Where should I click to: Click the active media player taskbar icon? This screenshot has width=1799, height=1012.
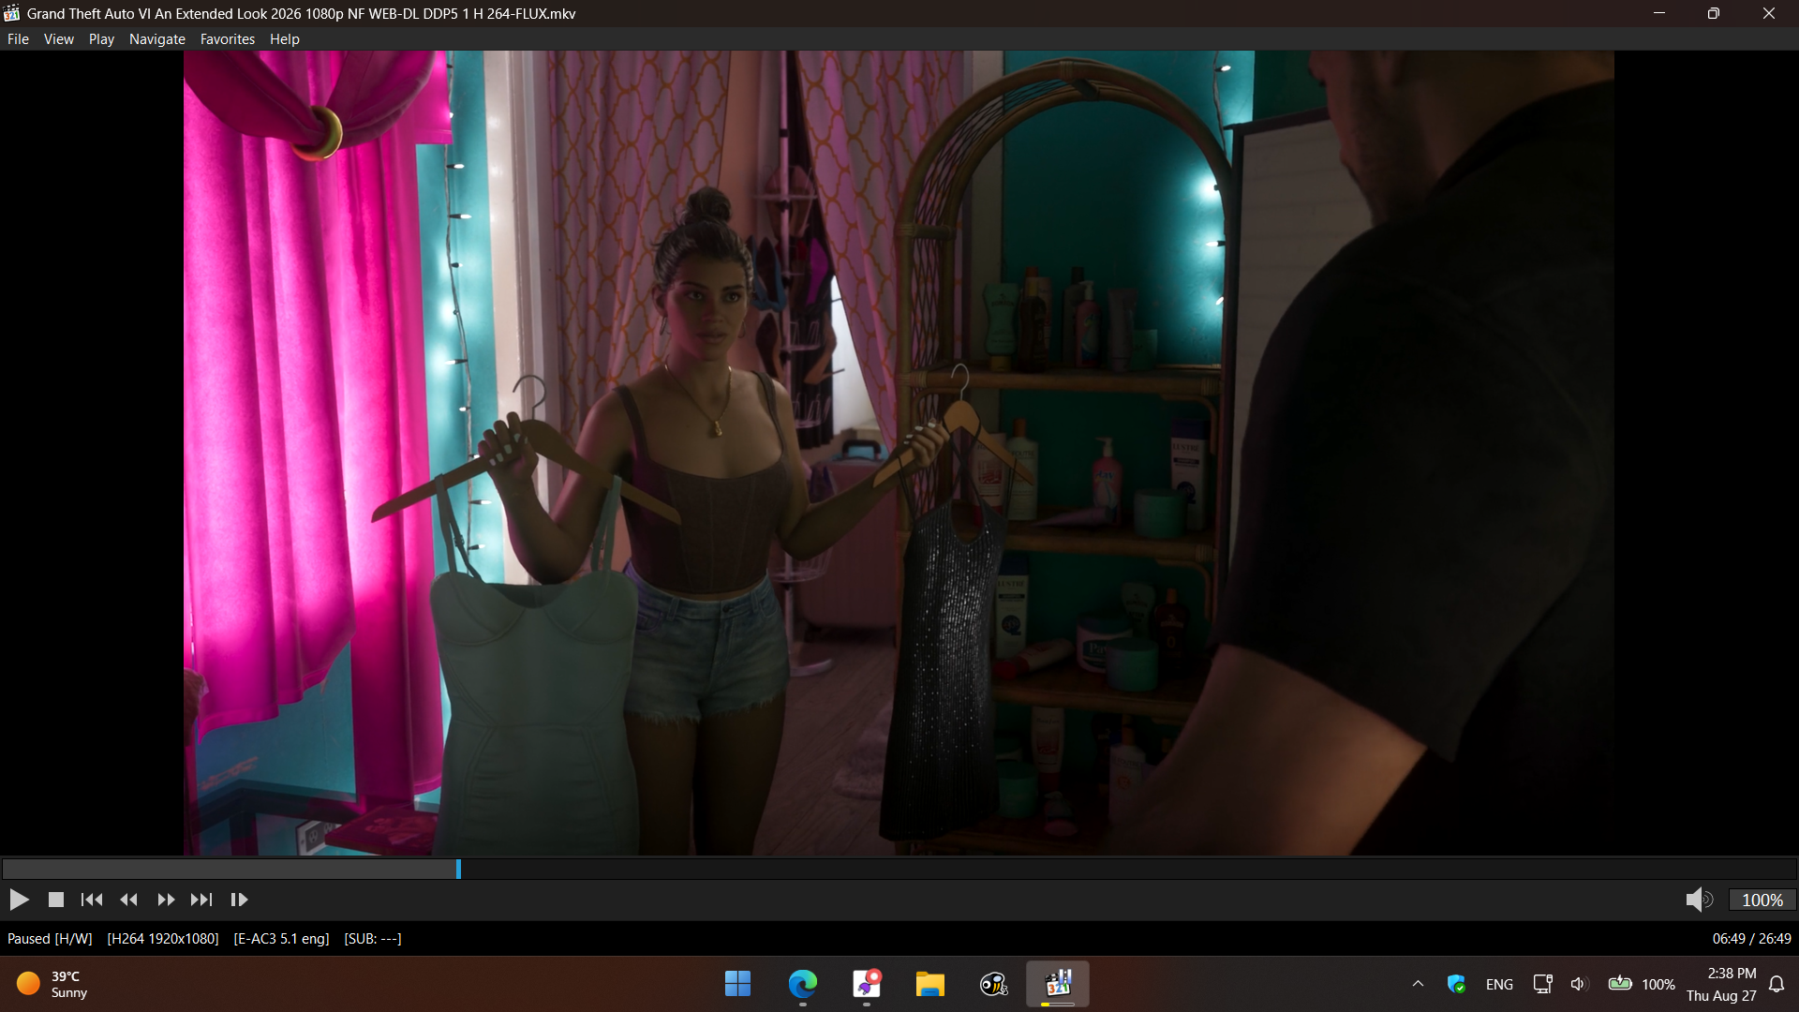(x=1058, y=984)
